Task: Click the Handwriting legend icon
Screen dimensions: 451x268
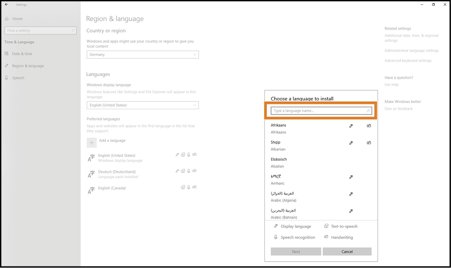Action: pos(326,237)
